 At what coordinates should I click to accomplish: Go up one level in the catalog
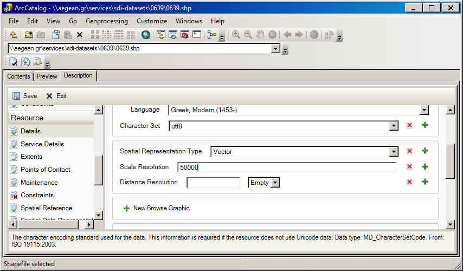click(x=14, y=35)
